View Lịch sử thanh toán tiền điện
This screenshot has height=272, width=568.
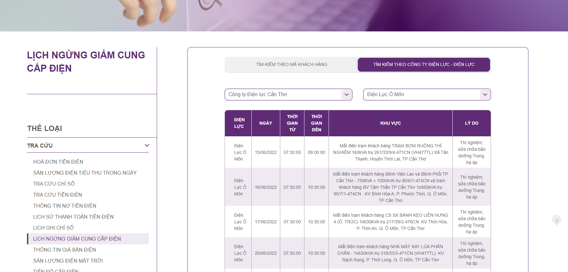73,217
